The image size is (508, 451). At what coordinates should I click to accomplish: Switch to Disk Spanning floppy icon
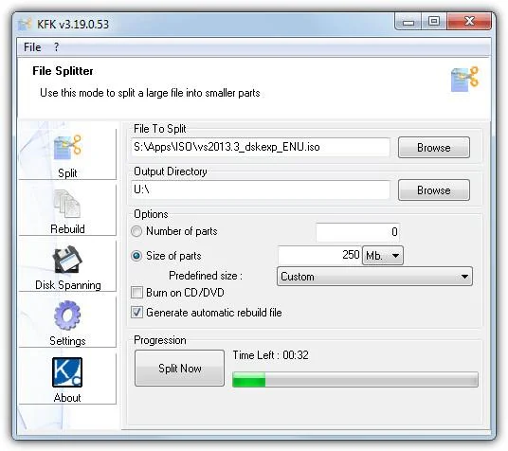click(67, 260)
